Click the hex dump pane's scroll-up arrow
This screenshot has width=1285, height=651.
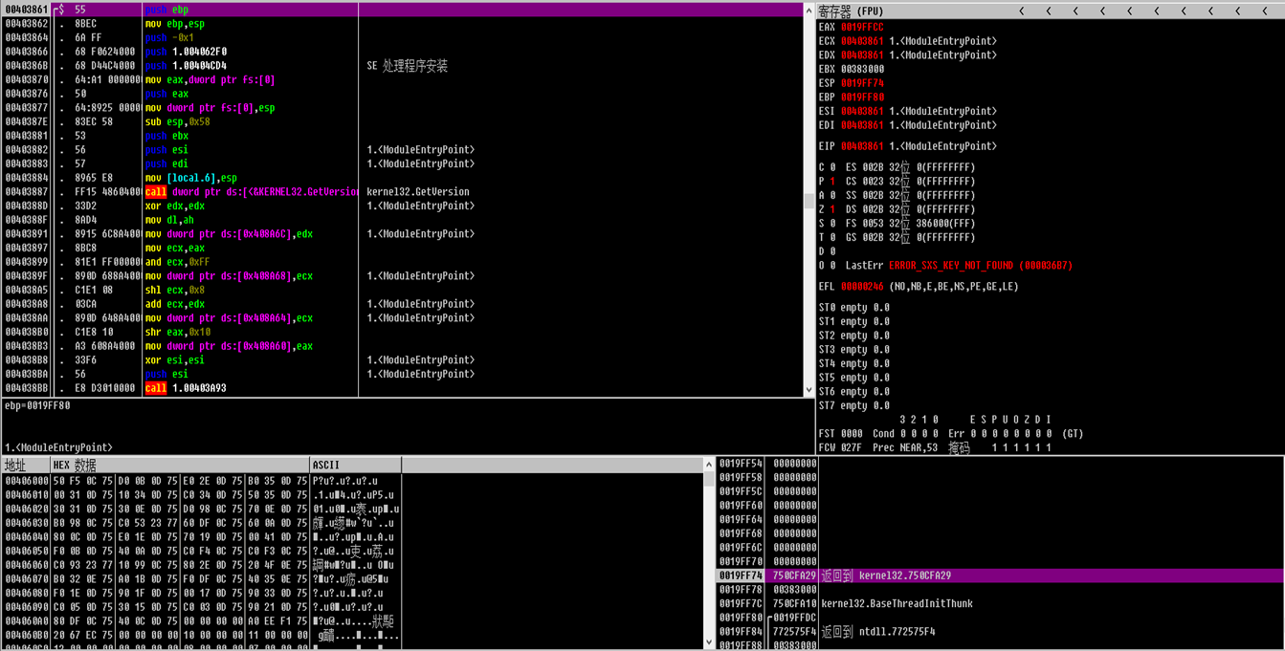click(x=709, y=465)
